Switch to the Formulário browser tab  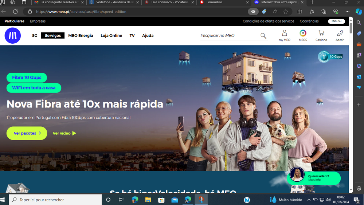coord(214,2)
